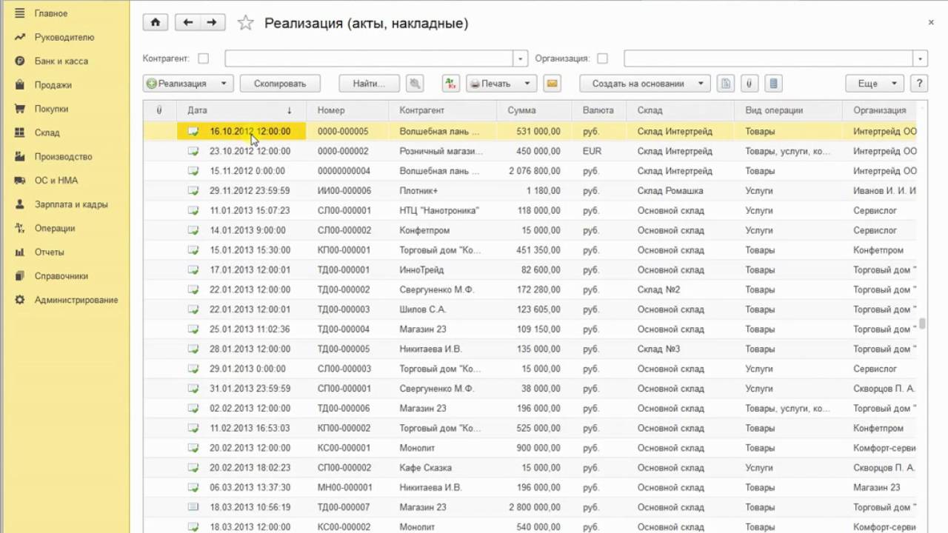Close the Реализация page
This screenshot has width=948, height=533.
click(x=931, y=23)
